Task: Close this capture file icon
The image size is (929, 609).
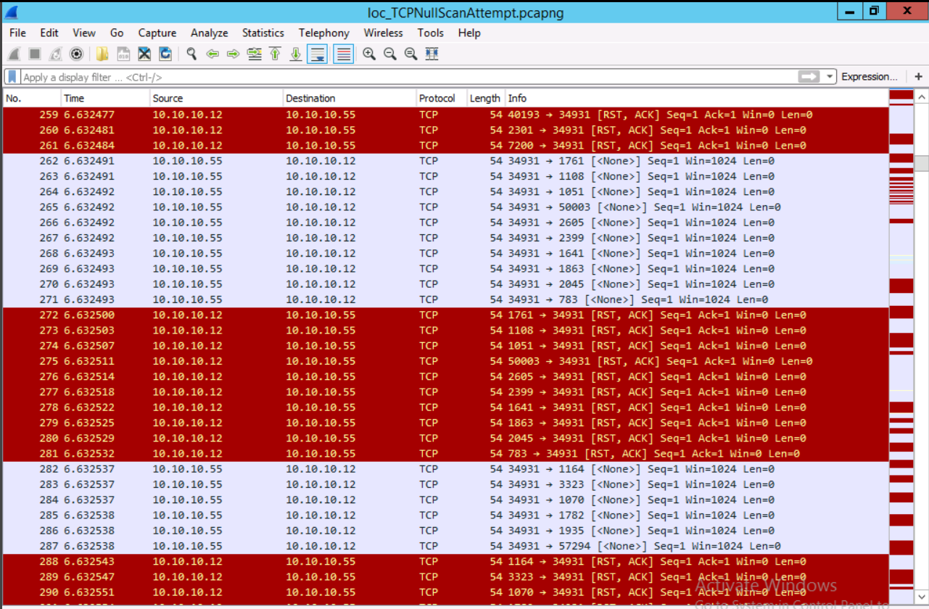Action: (x=144, y=54)
